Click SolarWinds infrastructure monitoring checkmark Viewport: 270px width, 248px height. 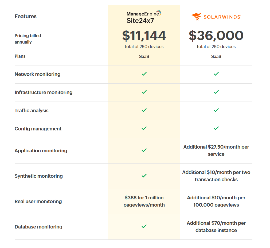click(216, 92)
